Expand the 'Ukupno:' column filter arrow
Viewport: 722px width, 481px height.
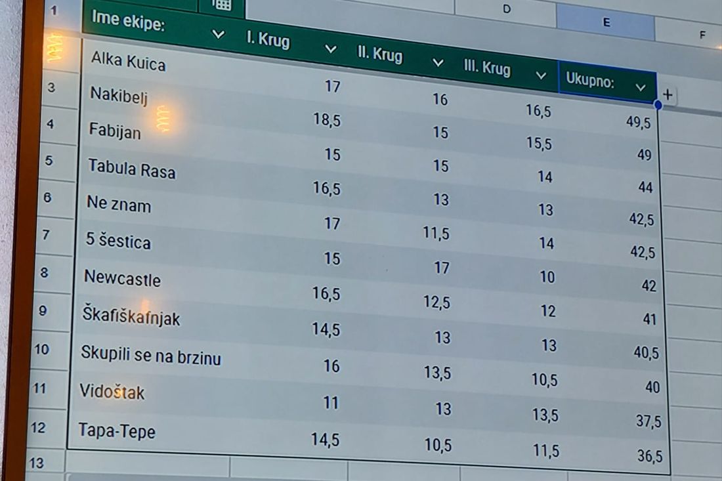click(641, 87)
